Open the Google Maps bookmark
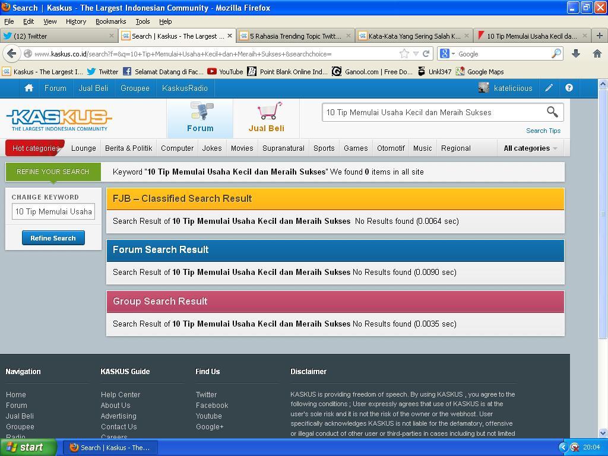 point(480,72)
